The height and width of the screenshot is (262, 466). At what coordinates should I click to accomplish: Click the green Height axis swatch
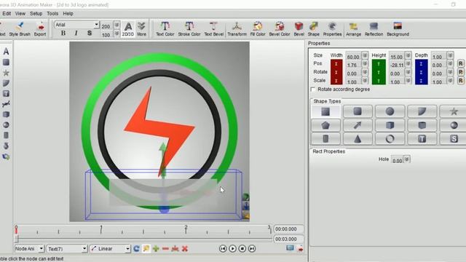pyautogui.click(x=379, y=72)
